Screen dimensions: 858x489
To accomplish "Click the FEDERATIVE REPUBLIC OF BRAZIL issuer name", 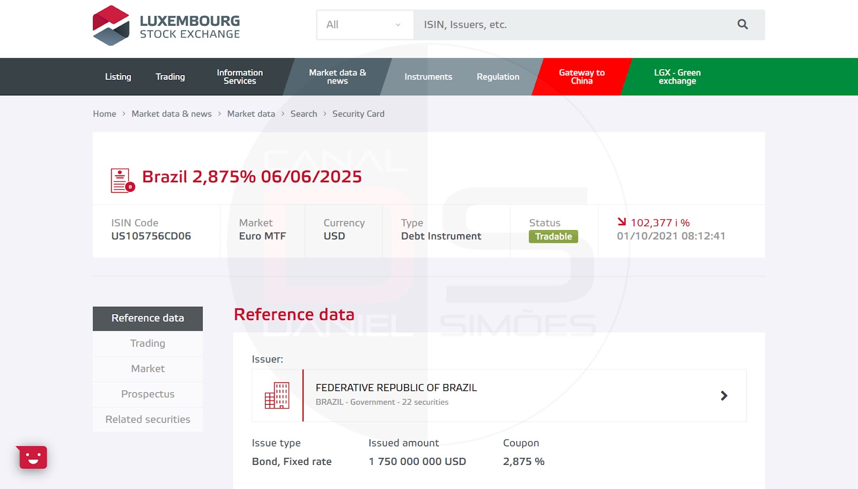I will [x=396, y=388].
